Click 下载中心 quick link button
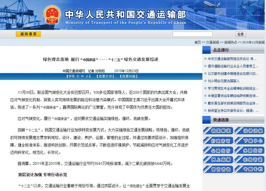266x191 pixels. pyautogui.click(x=249, y=140)
